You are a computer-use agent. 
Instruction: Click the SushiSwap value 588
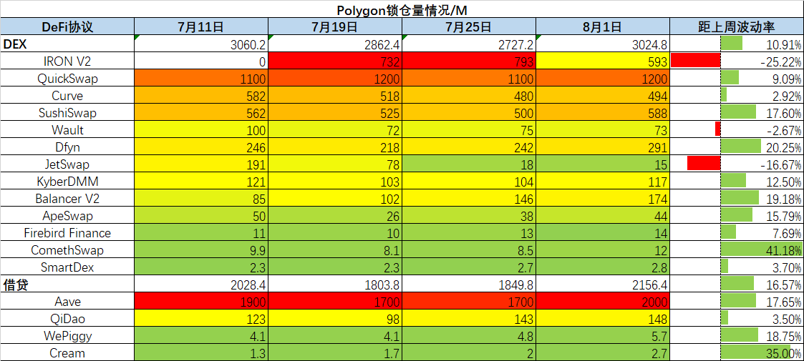(x=603, y=113)
